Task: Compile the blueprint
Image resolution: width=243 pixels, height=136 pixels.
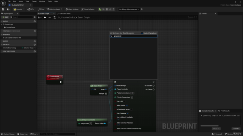Action: click(18, 9)
